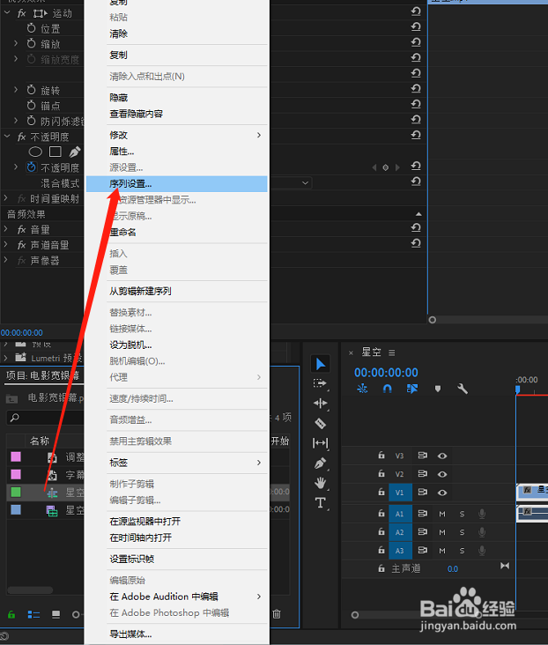
Task: Collapse the 不透明度 effect group
Action: tap(7, 137)
